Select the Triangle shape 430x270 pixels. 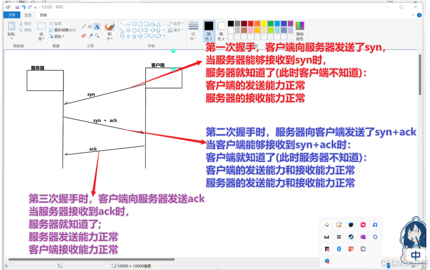point(159,24)
